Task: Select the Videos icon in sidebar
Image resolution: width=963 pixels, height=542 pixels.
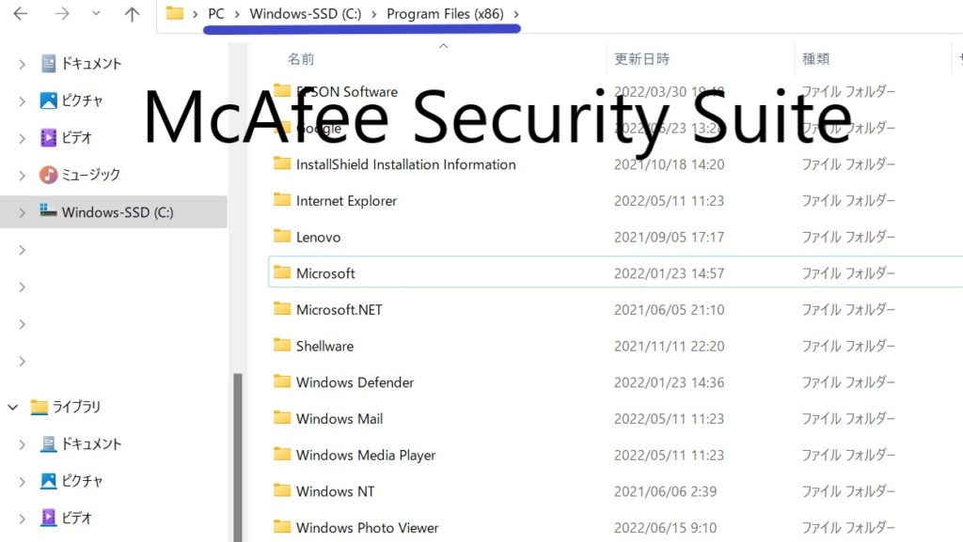Action: click(x=49, y=137)
